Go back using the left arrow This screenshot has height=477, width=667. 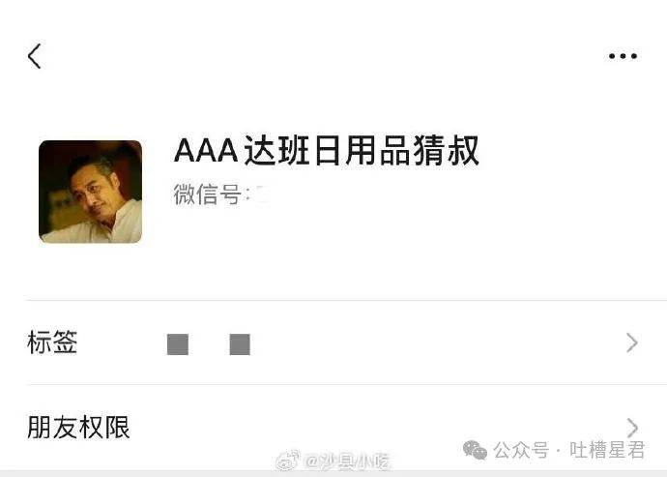[x=35, y=56]
